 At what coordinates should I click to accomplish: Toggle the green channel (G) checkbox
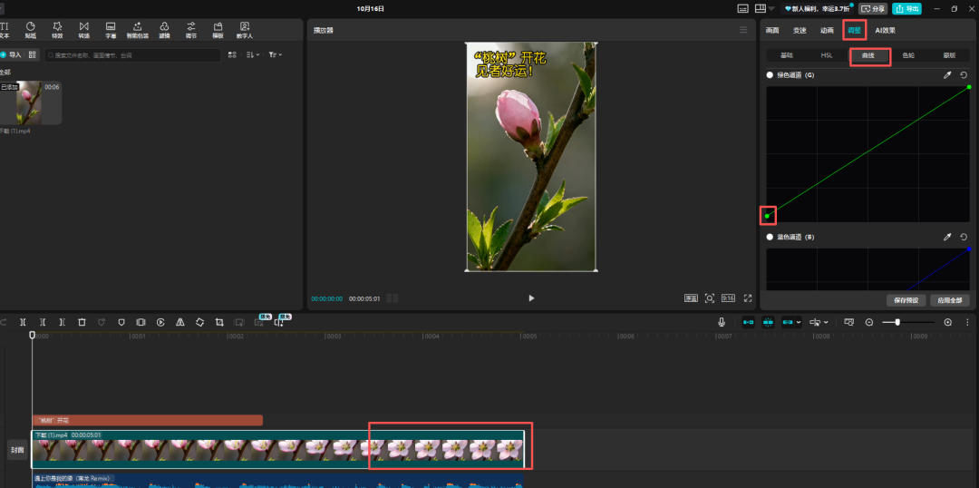[x=771, y=75]
